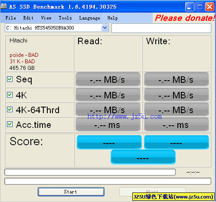Toggle the Acc.time test checkbox

pyautogui.click(x=10, y=124)
